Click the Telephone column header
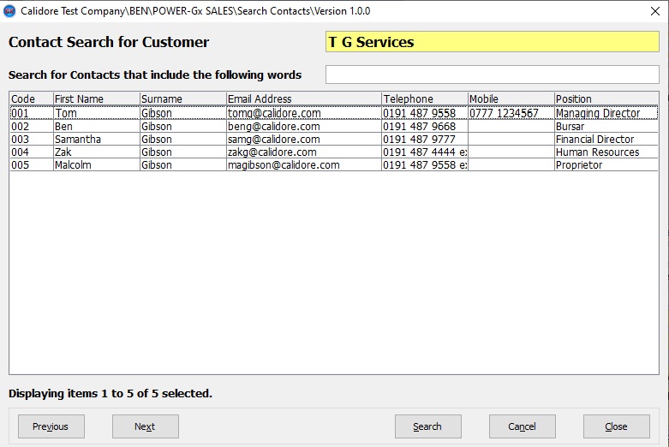 tap(424, 98)
